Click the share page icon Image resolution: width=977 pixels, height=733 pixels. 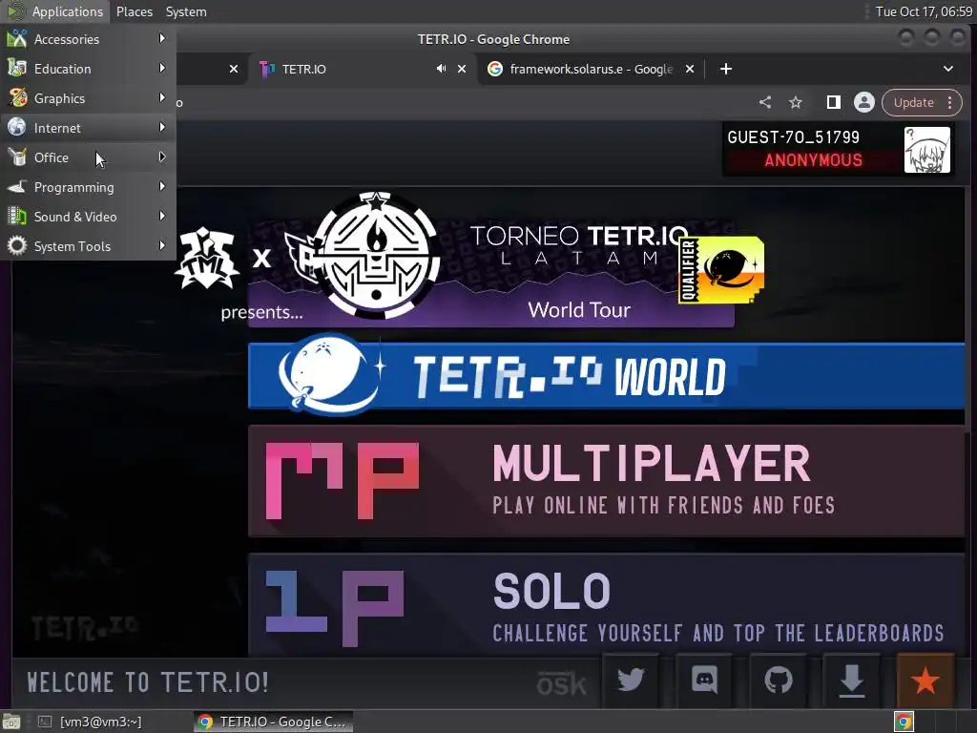pos(765,102)
